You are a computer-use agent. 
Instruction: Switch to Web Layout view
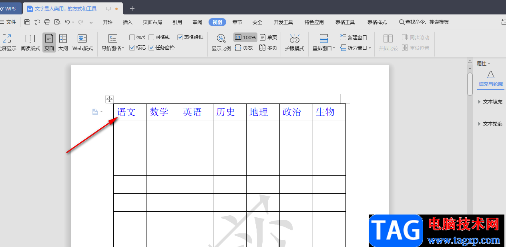tap(82, 43)
